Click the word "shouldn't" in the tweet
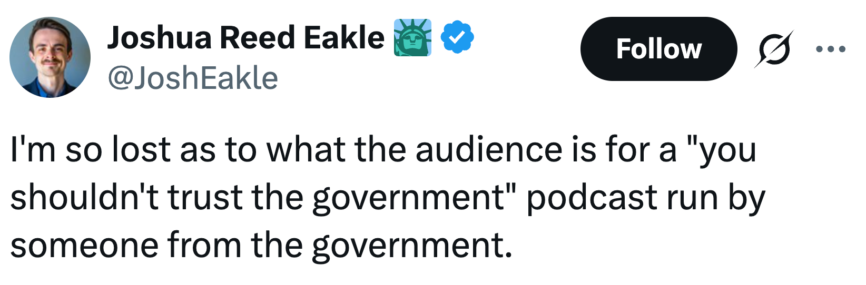The height and width of the screenshot is (285, 866). [84, 198]
